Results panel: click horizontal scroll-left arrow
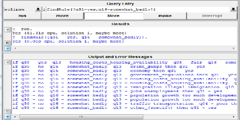The height and width of the screenshot is (120, 241). tap(15, 48)
